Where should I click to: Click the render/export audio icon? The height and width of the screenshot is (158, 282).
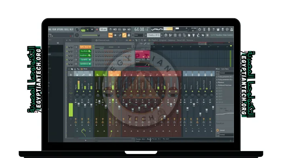223,29
